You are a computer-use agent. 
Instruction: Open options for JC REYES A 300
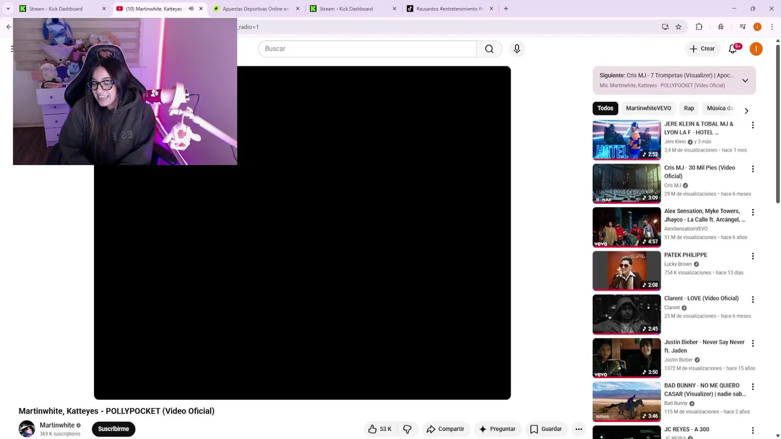(x=752, y=430)
